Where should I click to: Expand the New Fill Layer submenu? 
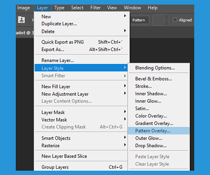coord(82,86)
